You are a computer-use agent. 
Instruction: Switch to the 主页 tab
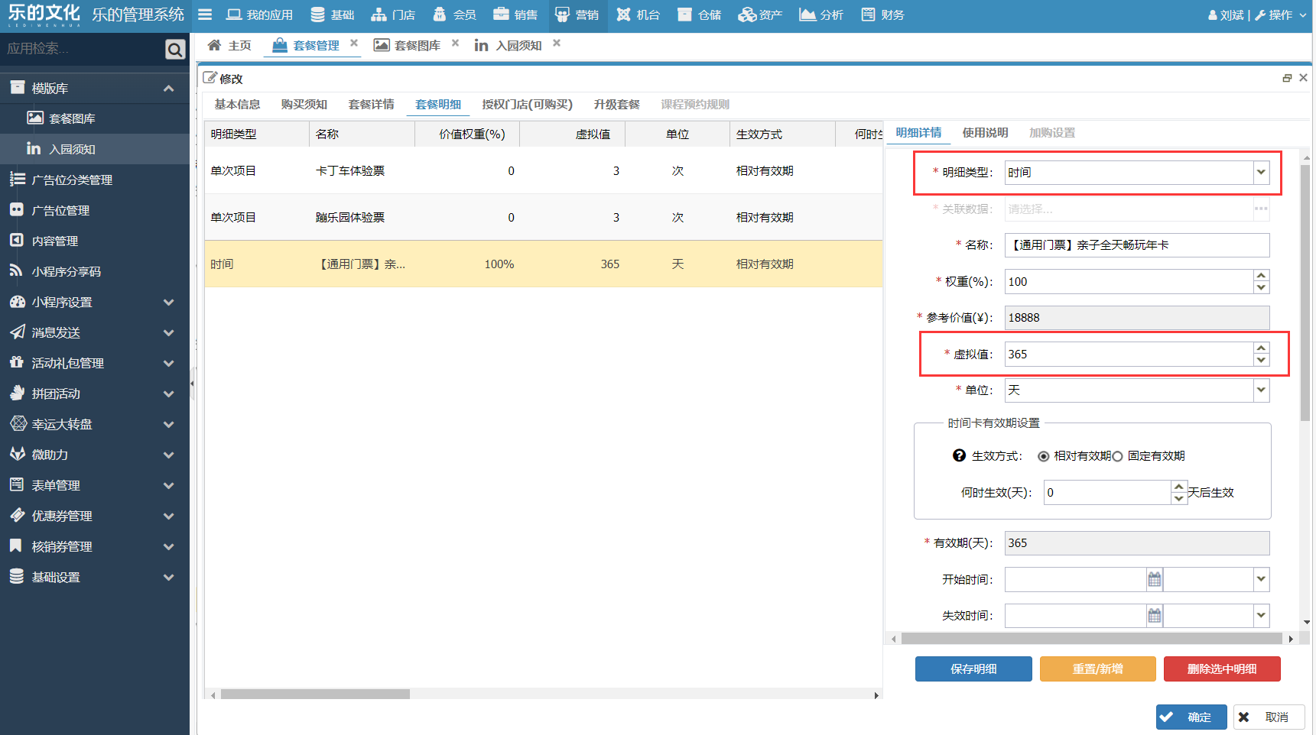click(x=229, y=45)
